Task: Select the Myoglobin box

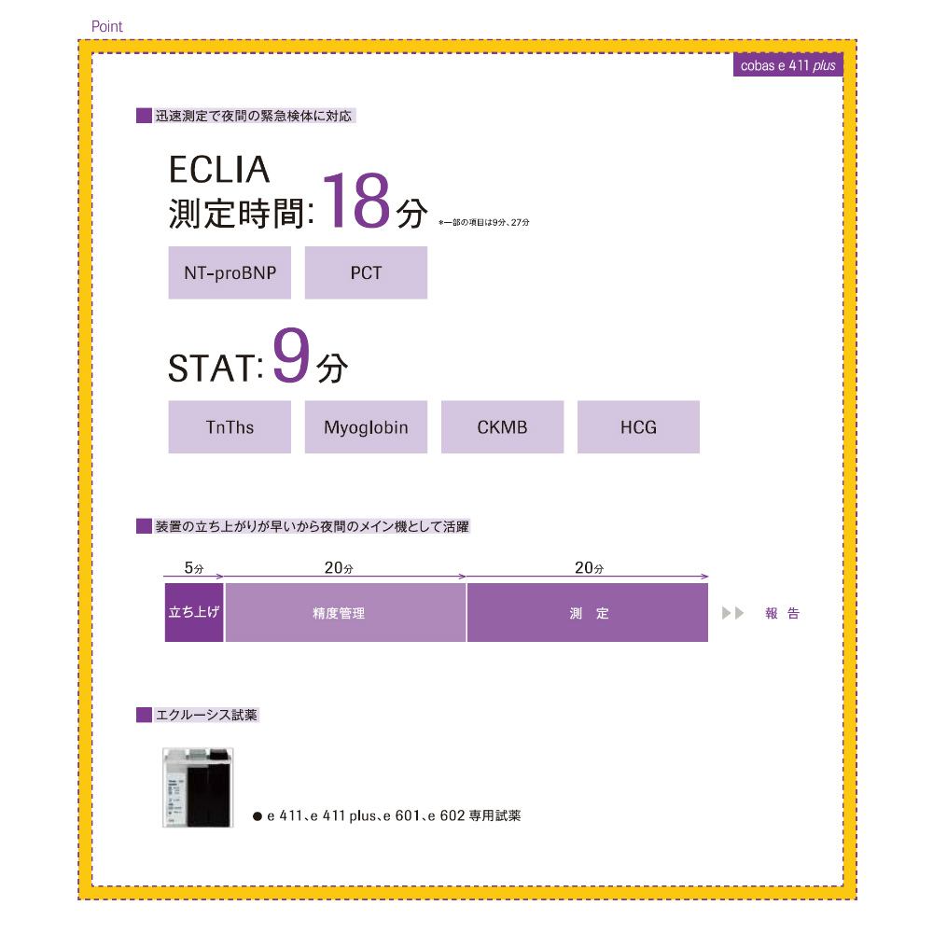Action: pyautogui.click(x=366, y=426)
